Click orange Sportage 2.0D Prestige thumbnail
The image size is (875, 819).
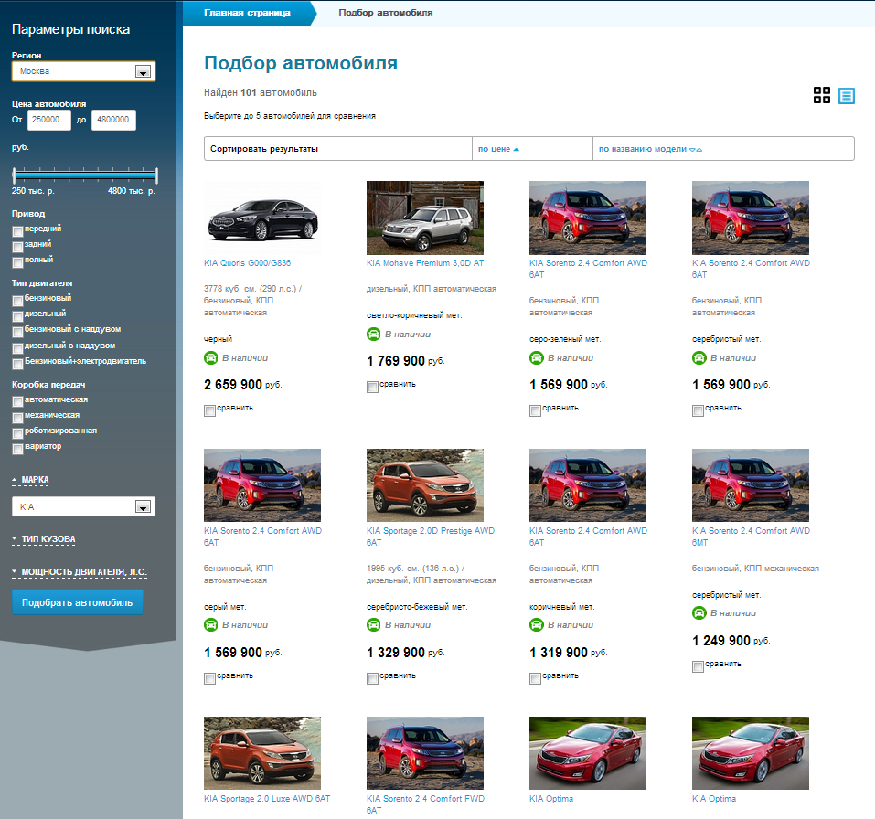coord(424,485)
